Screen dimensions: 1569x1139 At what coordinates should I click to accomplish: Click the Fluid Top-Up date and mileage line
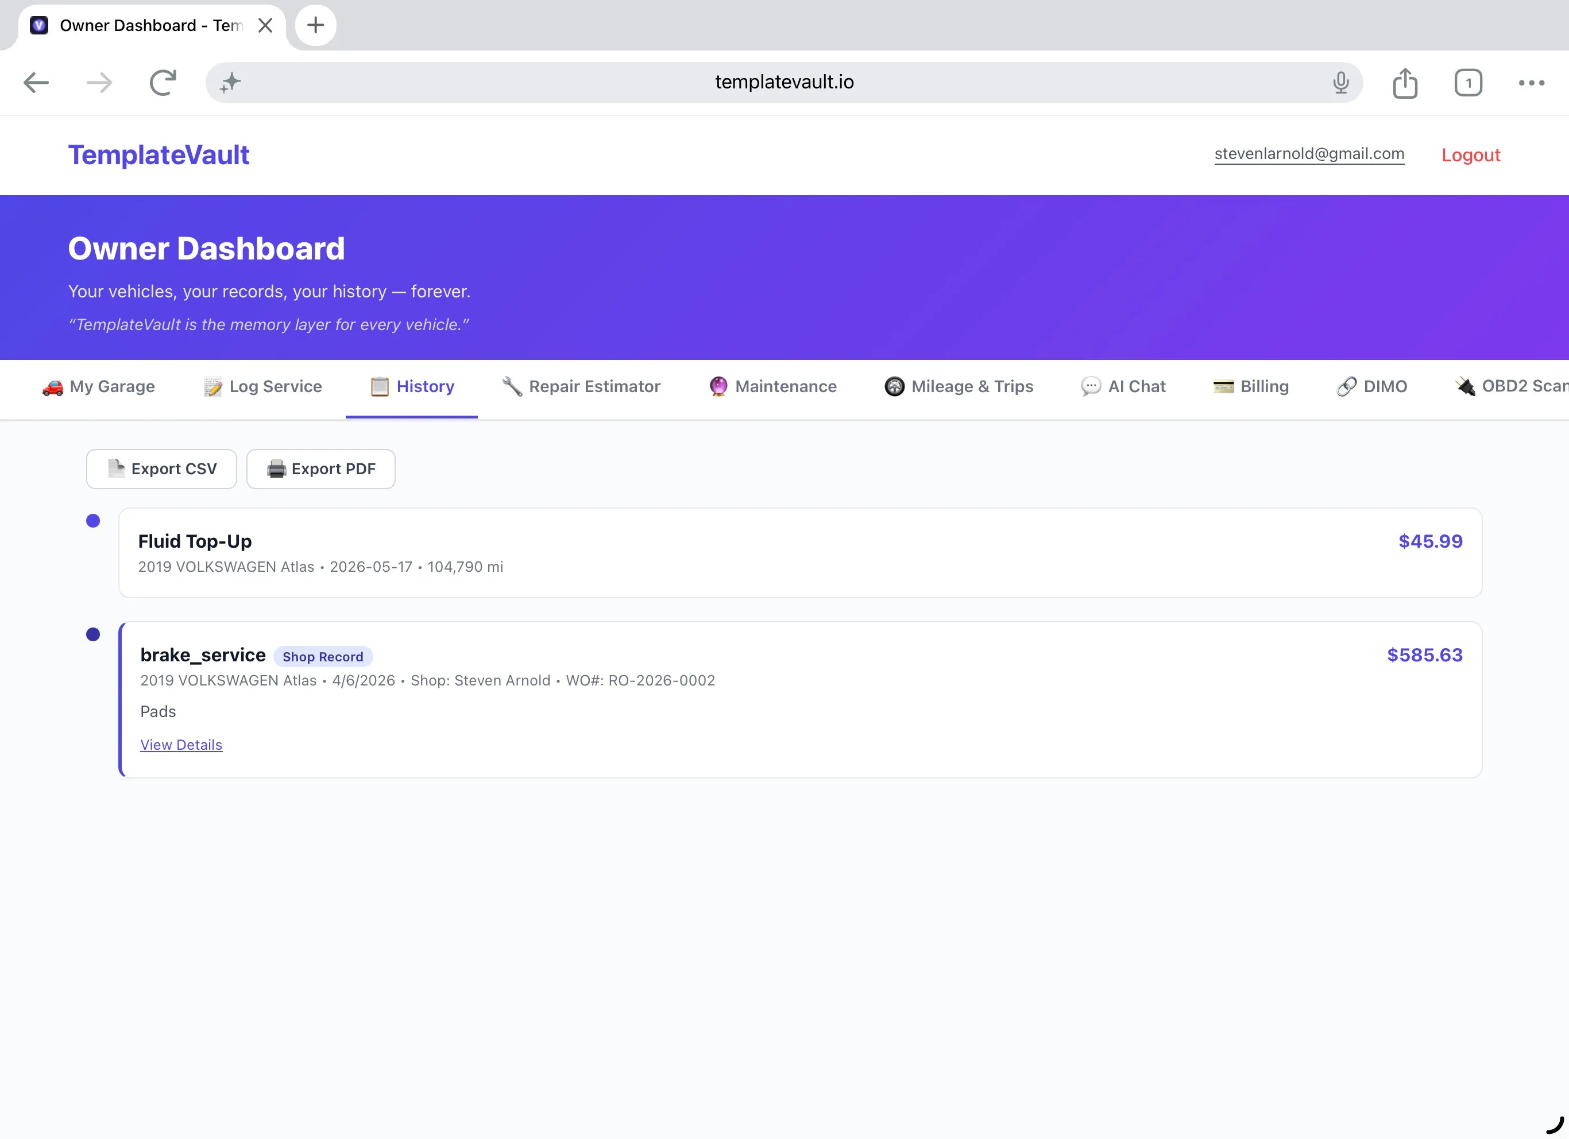[x=321, y=567]
